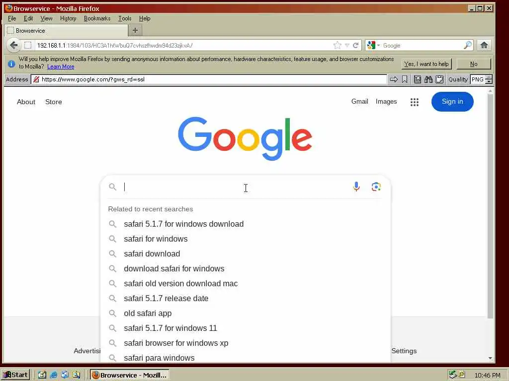Open the Edit menu
This screenshot has width=509, height=381.
28,18
